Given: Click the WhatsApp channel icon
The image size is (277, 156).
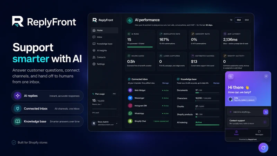Looking at the screenshot, I should click(x=130, y=113).
